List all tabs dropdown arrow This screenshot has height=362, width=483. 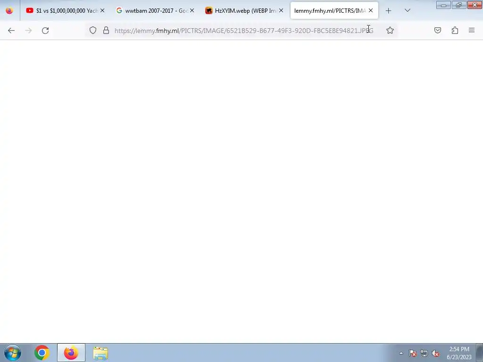pyautogui.click(x=408, y=10)
